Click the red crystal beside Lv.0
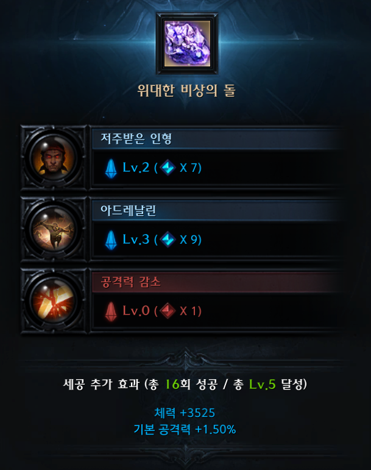This screenshot has width=371, height=470. pos(111,312)
